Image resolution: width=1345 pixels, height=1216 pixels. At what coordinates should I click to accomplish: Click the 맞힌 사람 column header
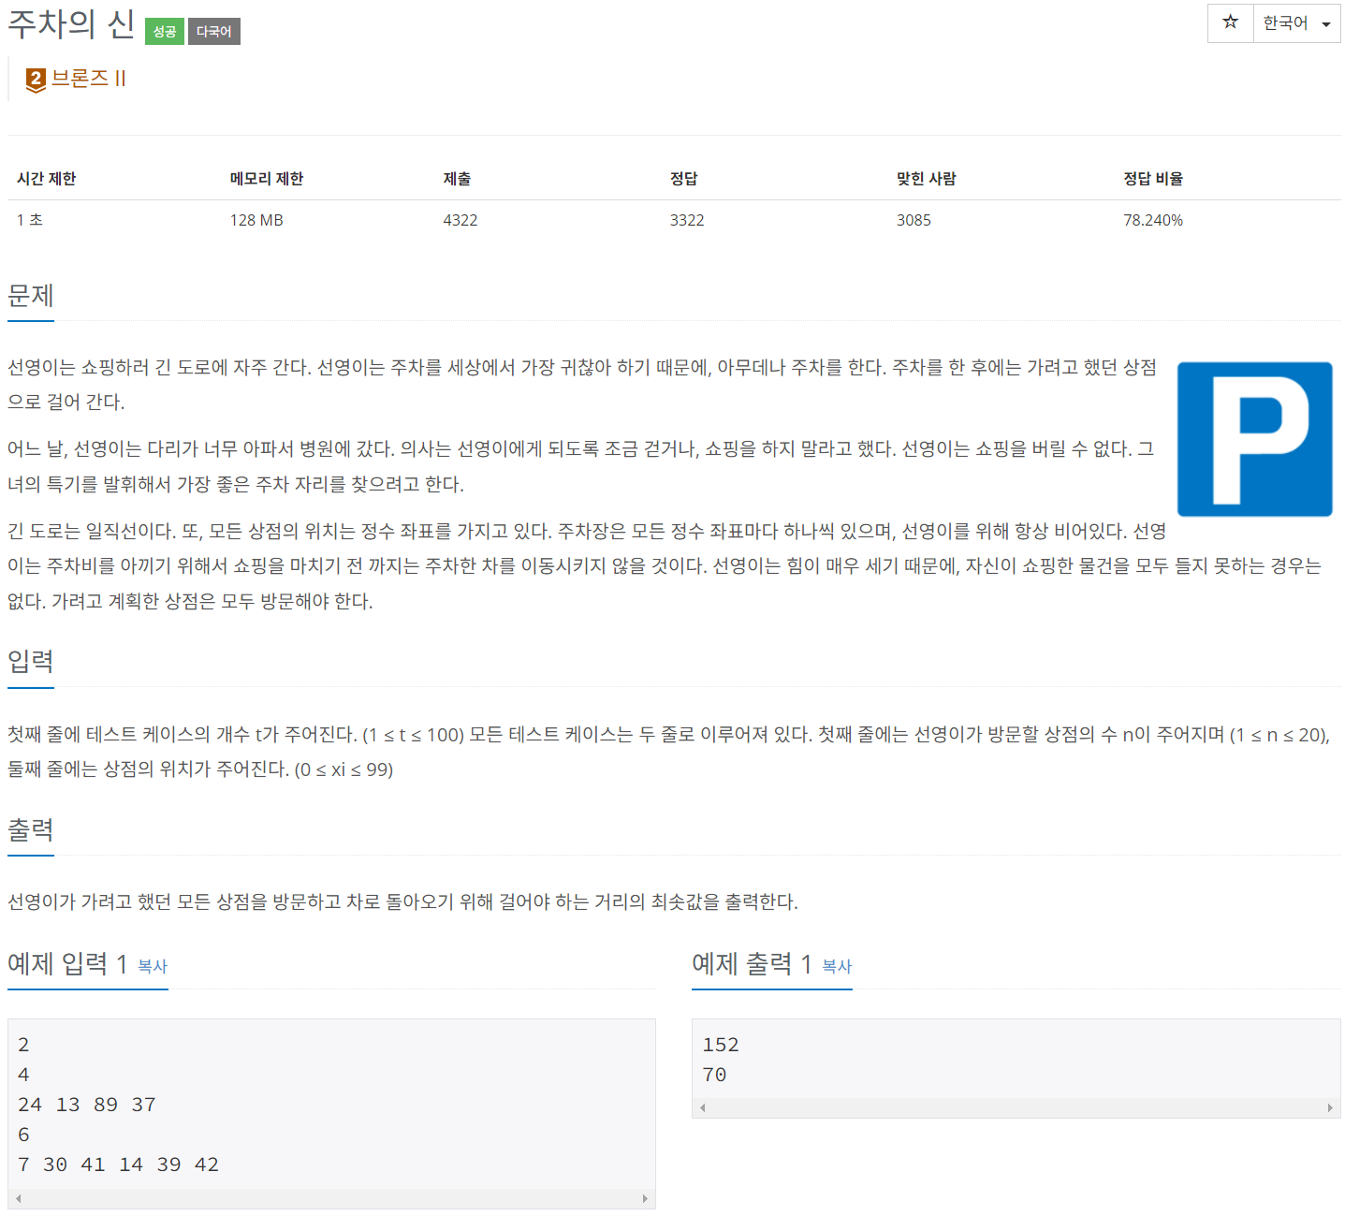pos(927,179)
